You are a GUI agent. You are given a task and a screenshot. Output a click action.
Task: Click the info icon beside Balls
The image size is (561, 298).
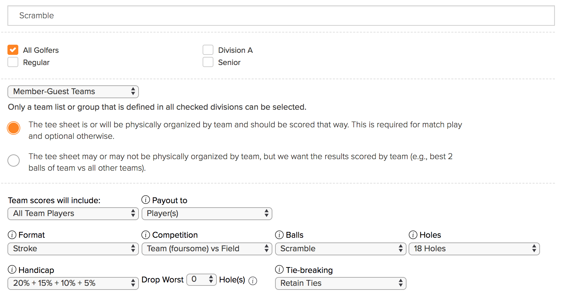tap(279, 235)
